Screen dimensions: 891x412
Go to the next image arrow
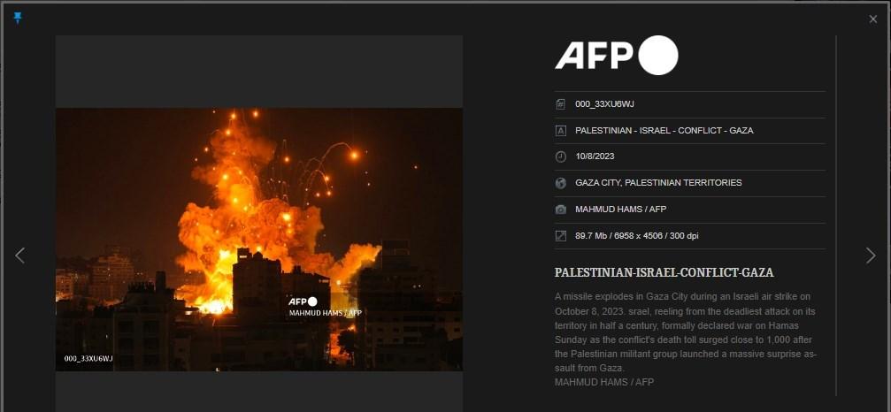[x=871, y=256]
